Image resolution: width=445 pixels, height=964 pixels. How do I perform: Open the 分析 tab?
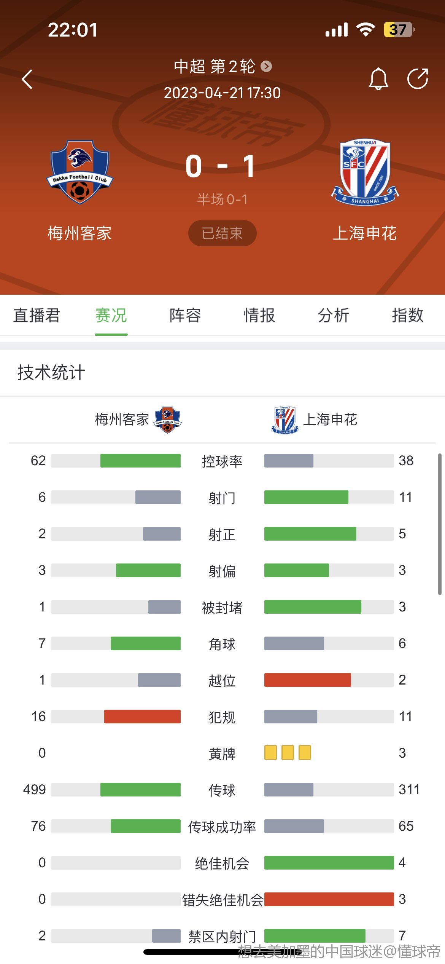[334, 315]
